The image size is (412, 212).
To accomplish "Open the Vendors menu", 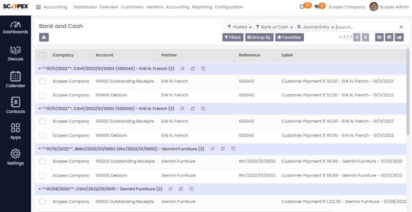I will 154,7.
